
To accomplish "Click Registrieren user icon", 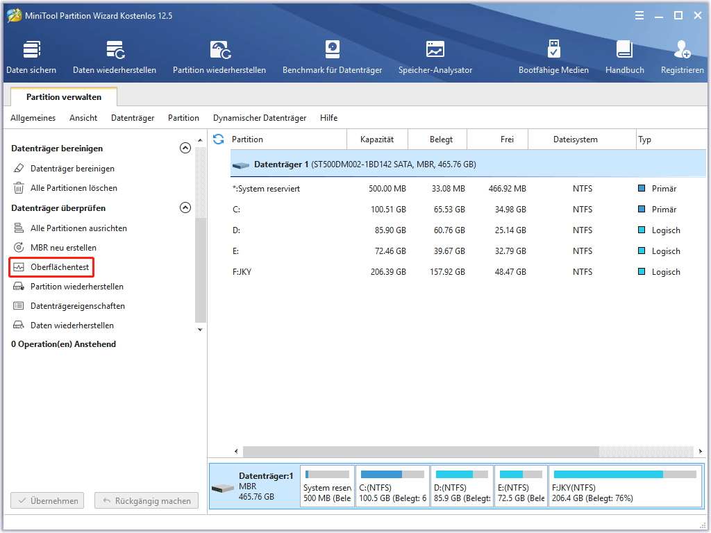I will click(682, 49).
